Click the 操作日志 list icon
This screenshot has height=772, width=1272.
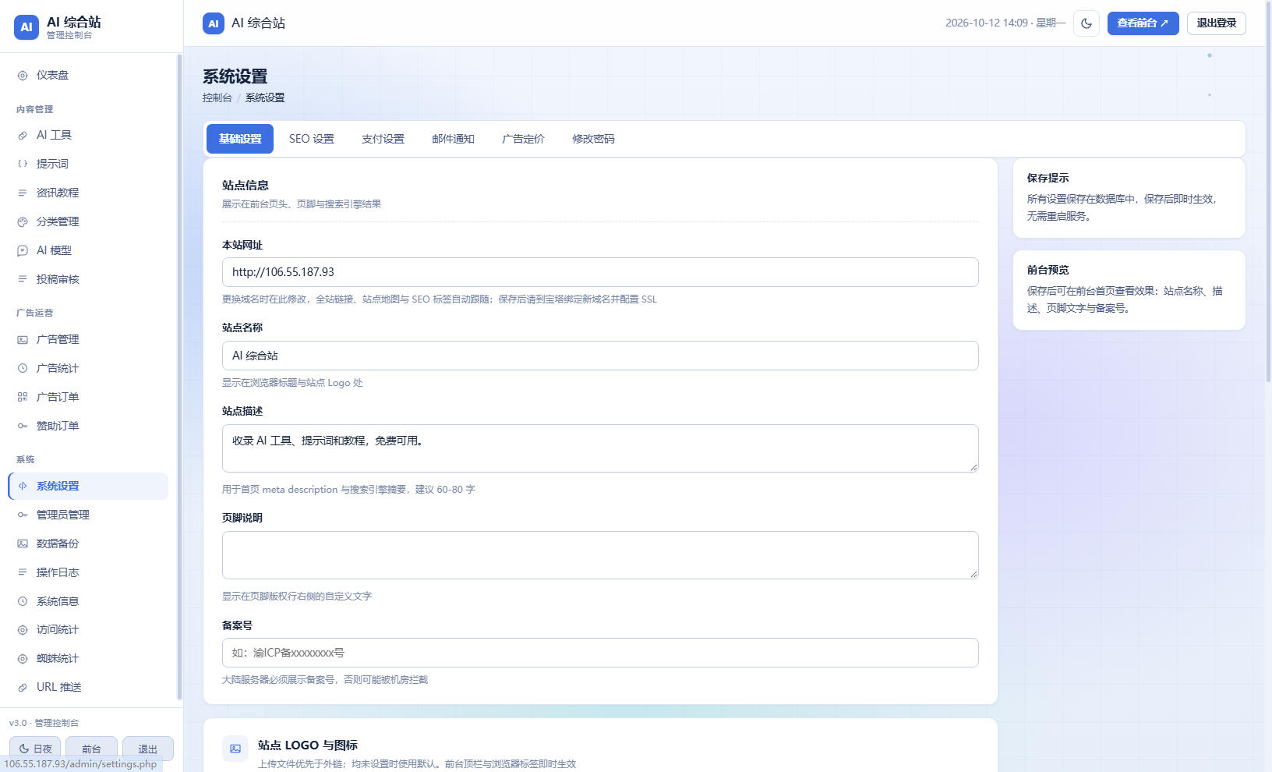pos(23,573)
